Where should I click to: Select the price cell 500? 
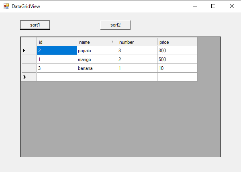pyautogui.click(x=178, y=59)
